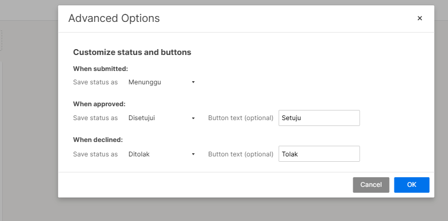Viewport: 448px width, 221px height.
Task: Click the When approved label
Action: [x=99, y=104]
